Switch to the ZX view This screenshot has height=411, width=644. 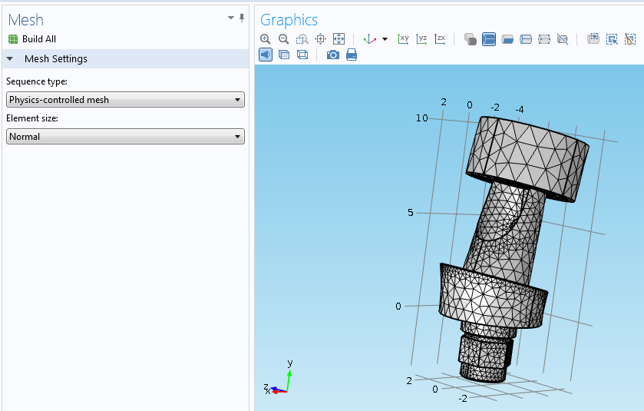coord(440,39)
